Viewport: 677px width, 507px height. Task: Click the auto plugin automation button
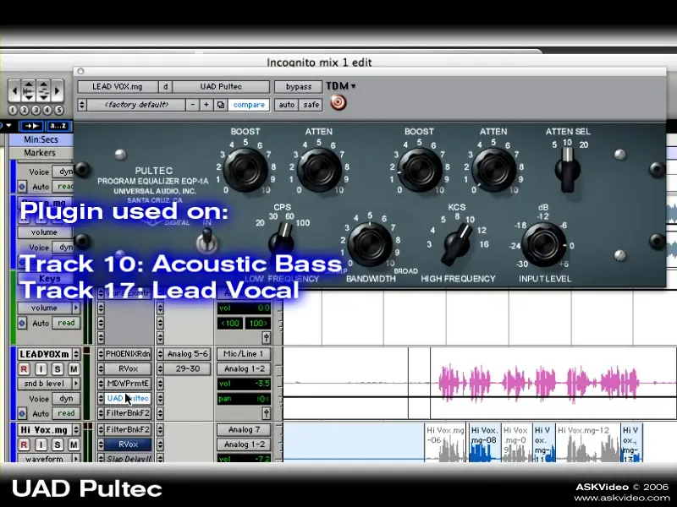(286, 105)
